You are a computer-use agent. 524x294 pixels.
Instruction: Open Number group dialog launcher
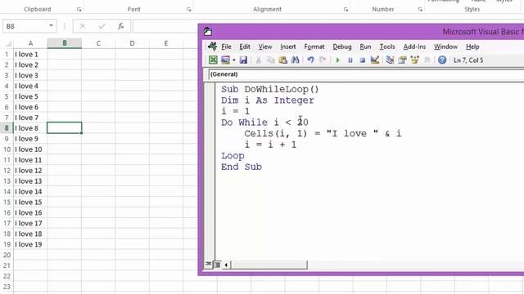pyautogui.click(x=420, y=9)
